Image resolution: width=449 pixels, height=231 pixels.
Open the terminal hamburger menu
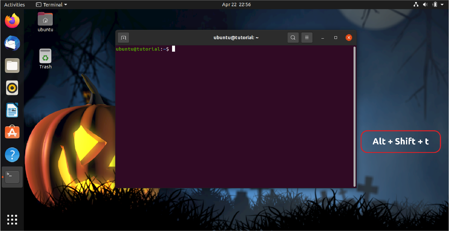307,38
